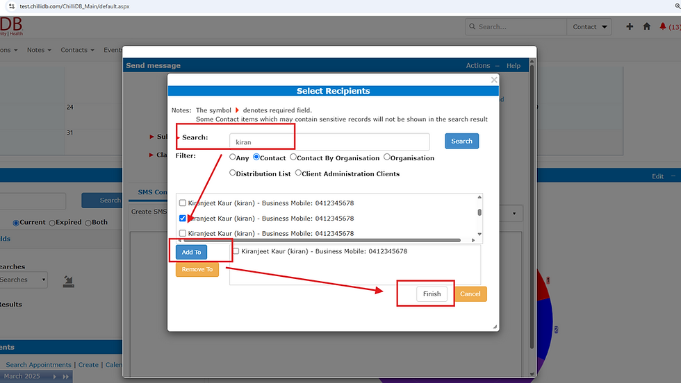
Task: Click the top Search... input box
Action: (517, 27)
